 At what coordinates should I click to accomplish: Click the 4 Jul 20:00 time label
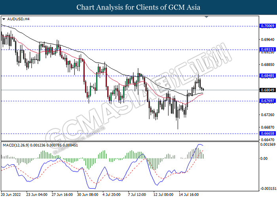click(x=112, y=195)
